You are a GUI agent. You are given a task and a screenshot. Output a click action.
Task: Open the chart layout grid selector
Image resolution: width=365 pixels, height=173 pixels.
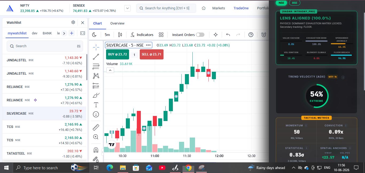pyautogui.click(x=161, y=35)
